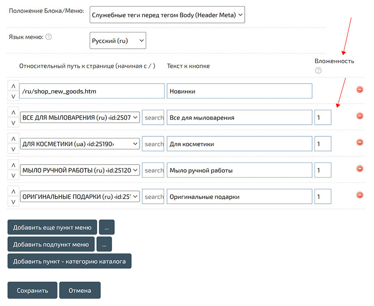374x306 pixels.
Task: Remove the Мыло ручной работы row
Action: tap(360, 168)
